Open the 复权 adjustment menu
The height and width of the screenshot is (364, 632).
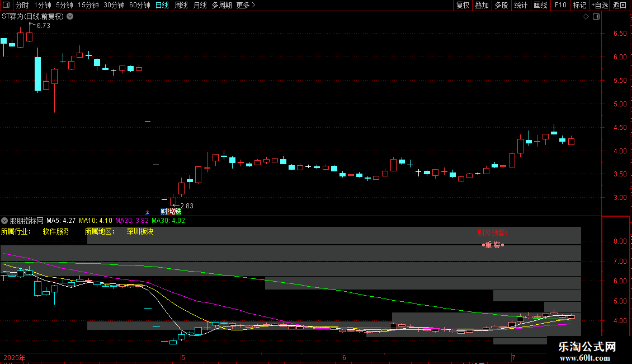click(463, 5)
